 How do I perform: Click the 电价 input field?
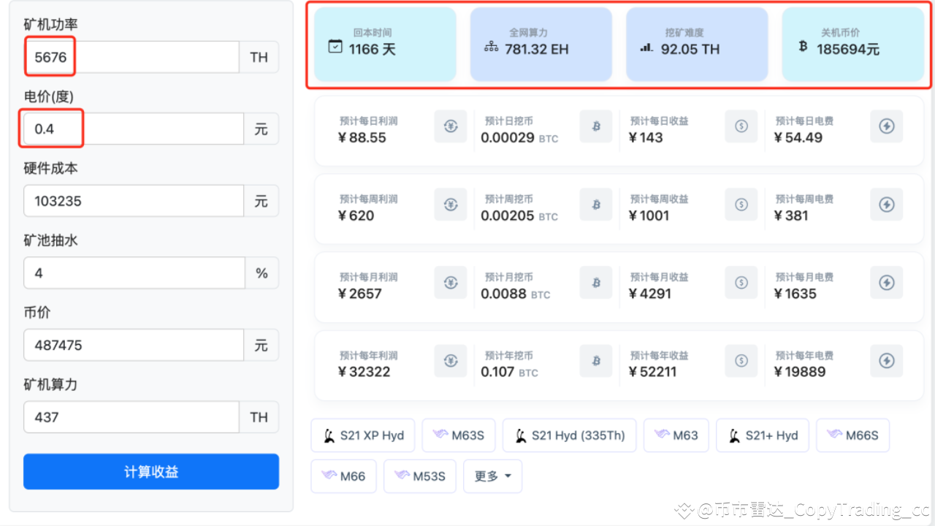tap(131, 128)
